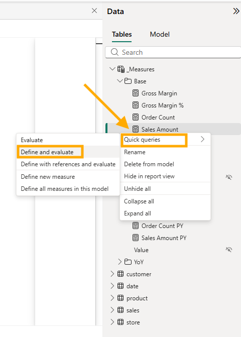Select the _Measures table name
The image size is (241, 337).
click(x=141, y=69)
